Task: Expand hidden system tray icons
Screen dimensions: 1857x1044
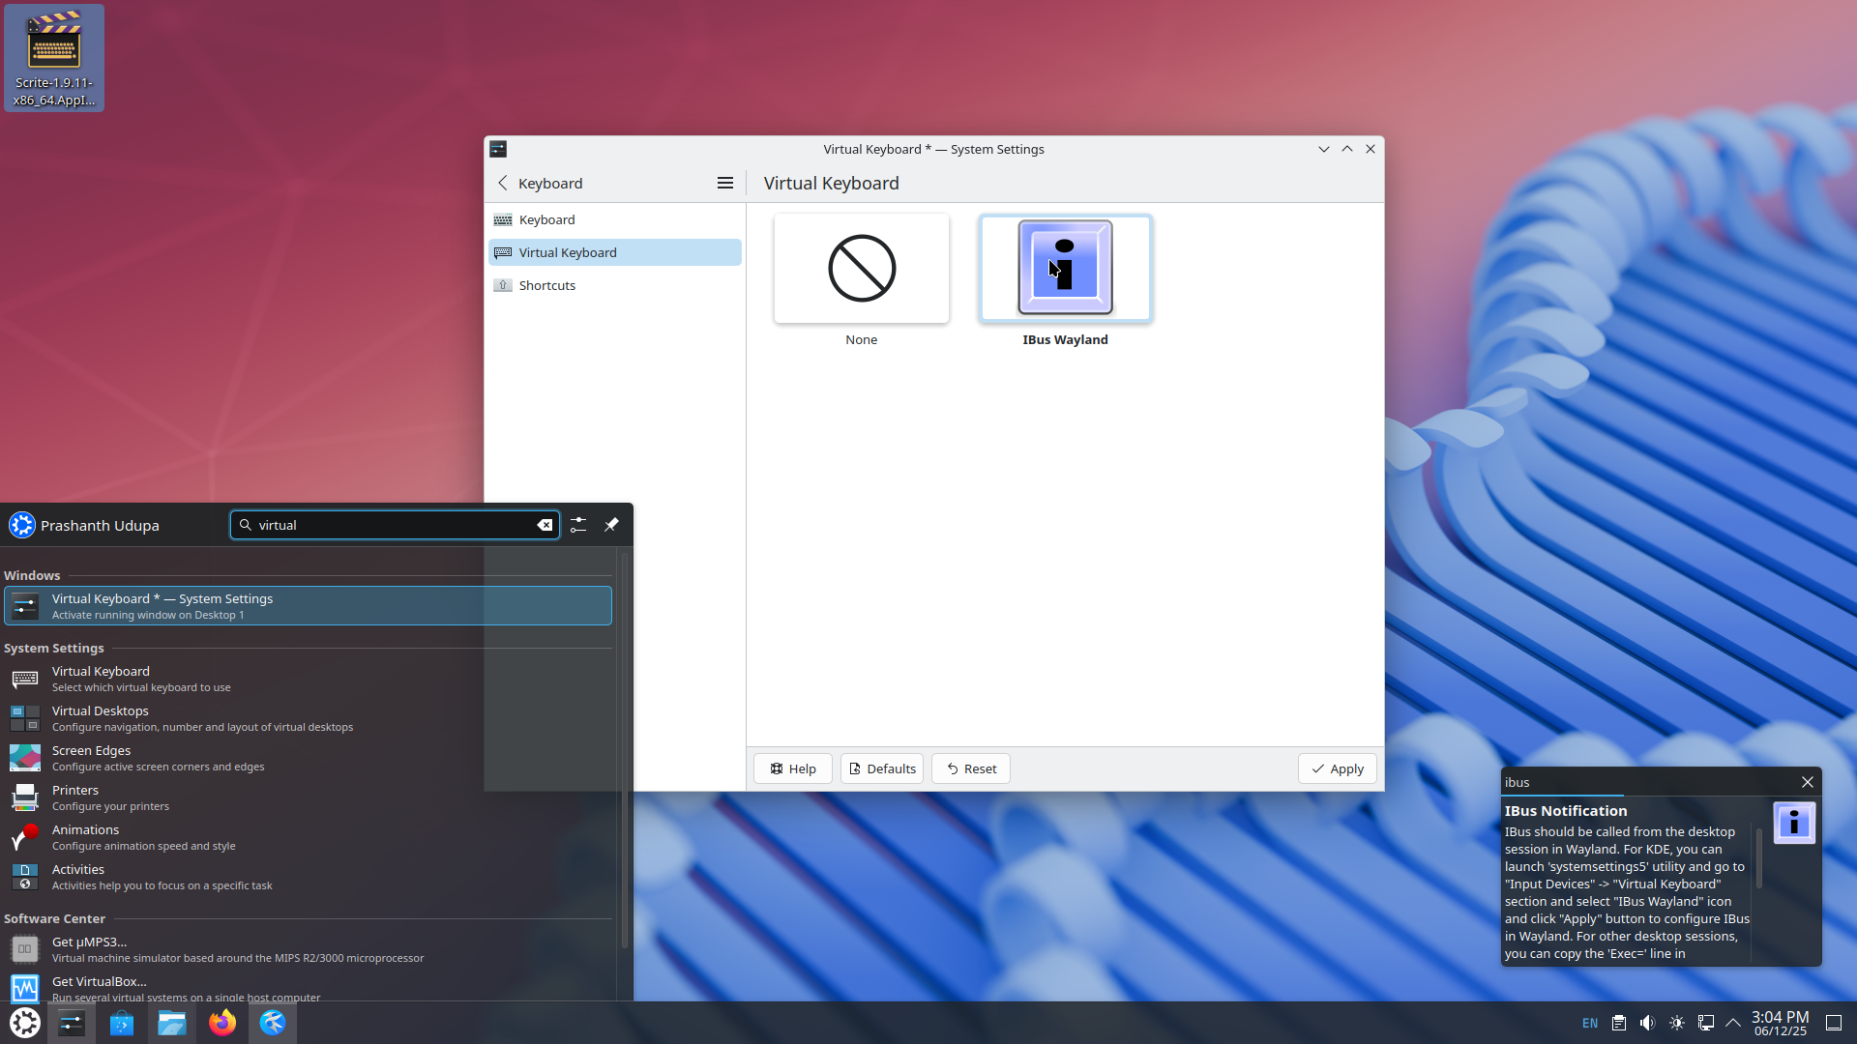Action: (x=1733, y=1023)
